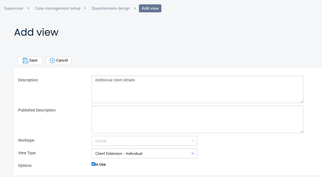322x177 pixels.
Task: Click the chevron separator after Supervisor
Action: (29, 8)
